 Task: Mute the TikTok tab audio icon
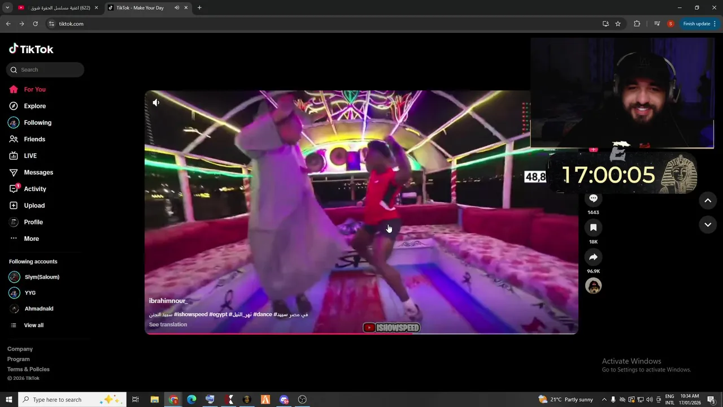pyautogui.click(x=177, y=8)
